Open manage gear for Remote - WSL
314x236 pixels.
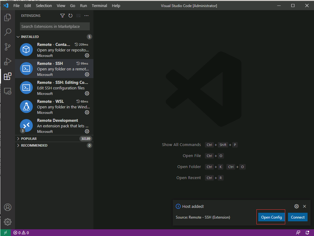click(x=87, y=113)
